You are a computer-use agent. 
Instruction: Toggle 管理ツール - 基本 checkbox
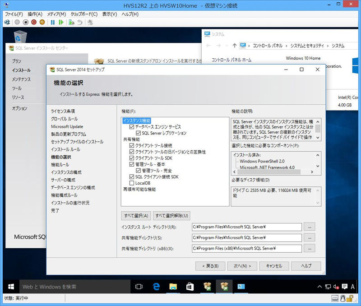click(132, 164)
